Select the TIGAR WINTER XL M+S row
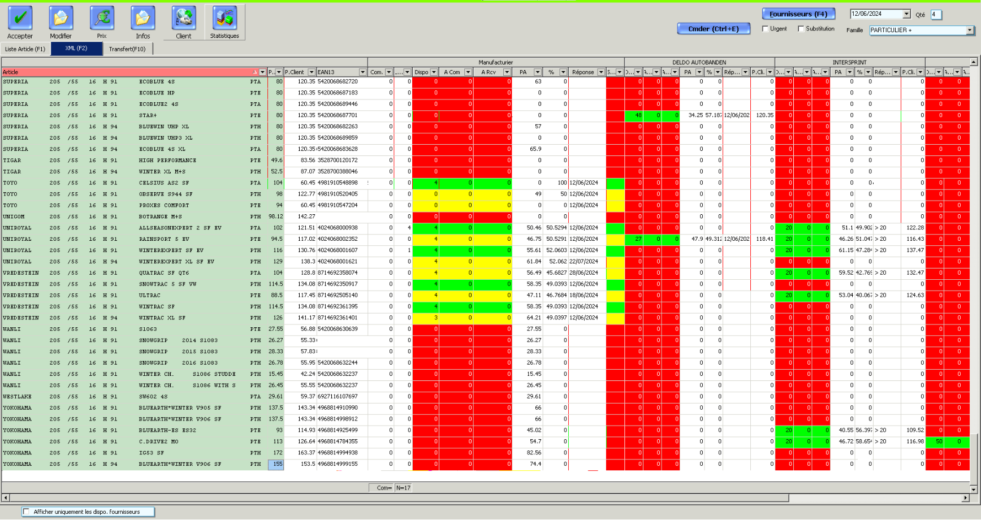 (x=486, y=172)
